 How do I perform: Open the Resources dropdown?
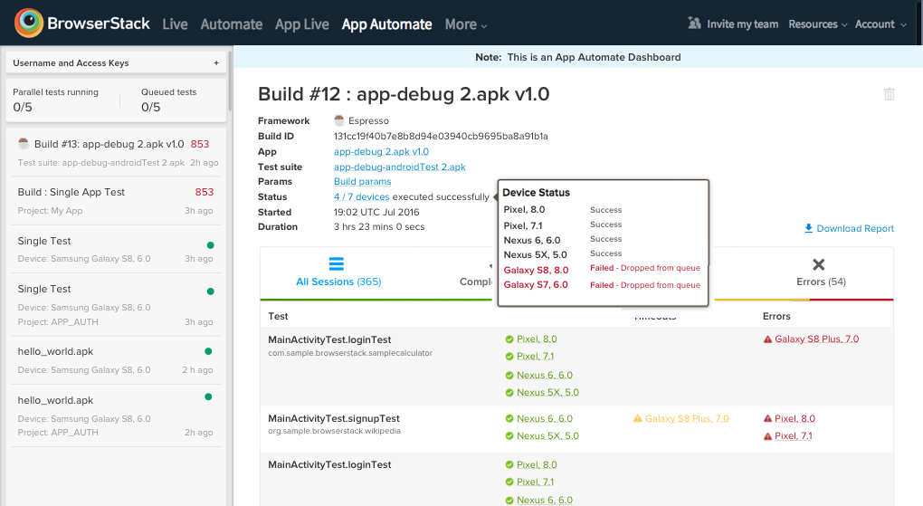click(818, 24)
